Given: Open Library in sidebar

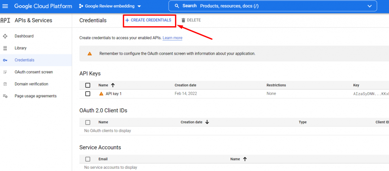Looking at the screenshot, I should [21, 48].
